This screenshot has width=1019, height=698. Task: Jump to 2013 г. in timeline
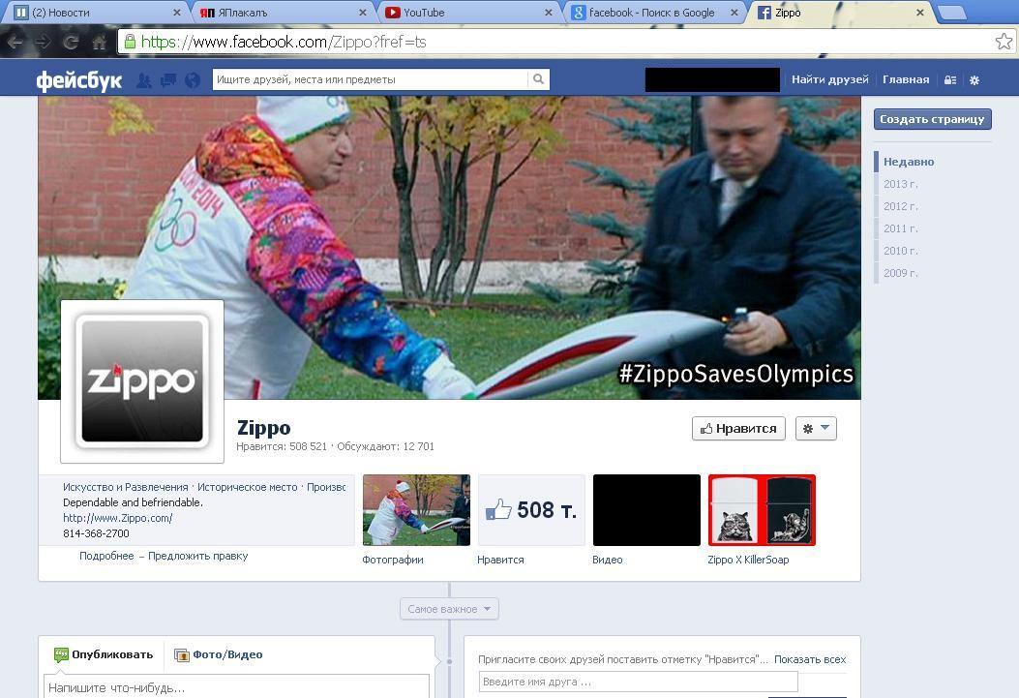pyautogui.click(x=901, y=184)
